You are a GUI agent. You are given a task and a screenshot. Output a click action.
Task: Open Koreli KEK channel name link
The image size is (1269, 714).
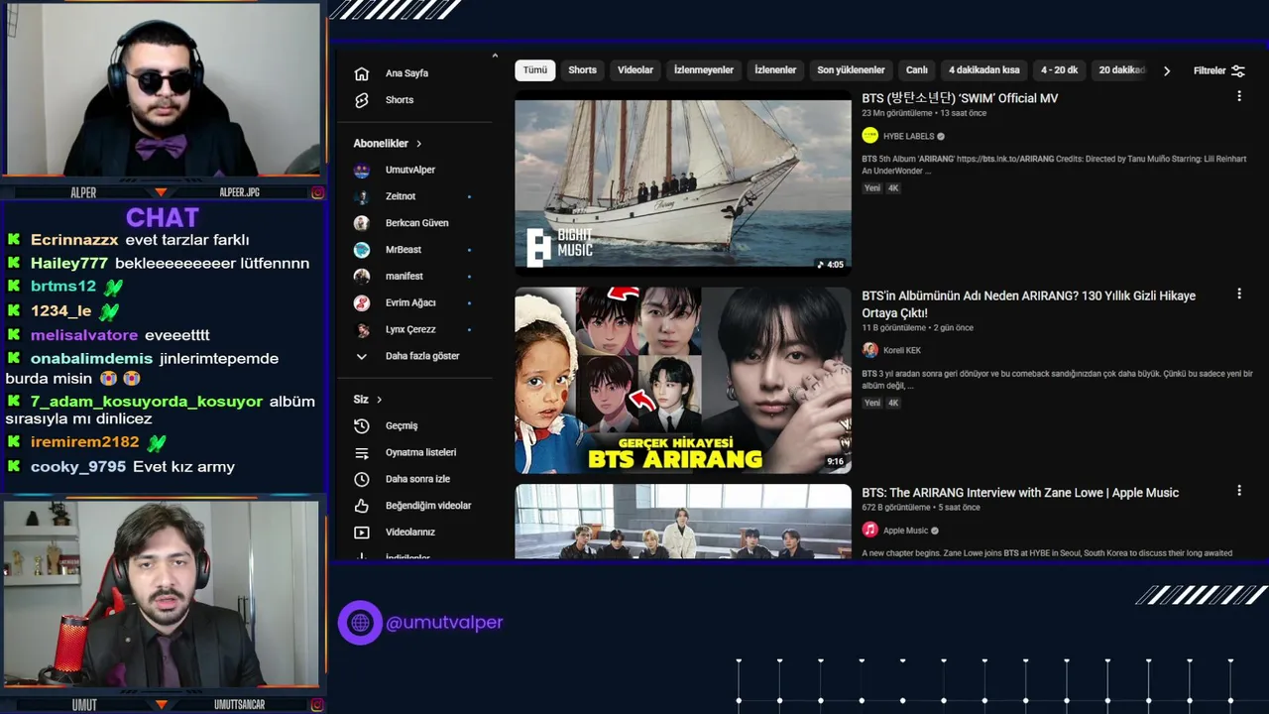coord(902,350)
